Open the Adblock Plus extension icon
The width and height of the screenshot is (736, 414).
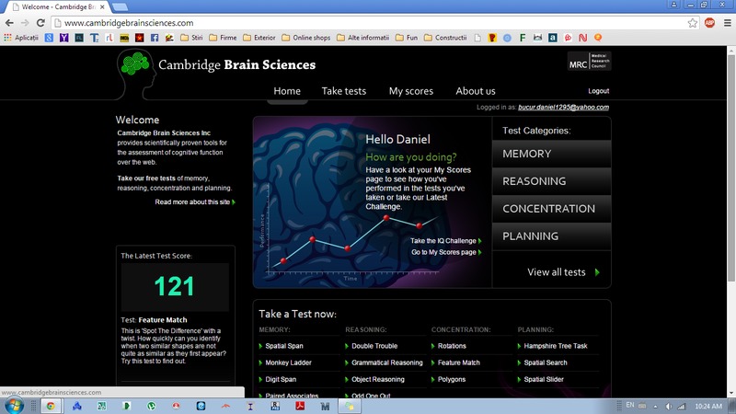[x=709, y=22]
